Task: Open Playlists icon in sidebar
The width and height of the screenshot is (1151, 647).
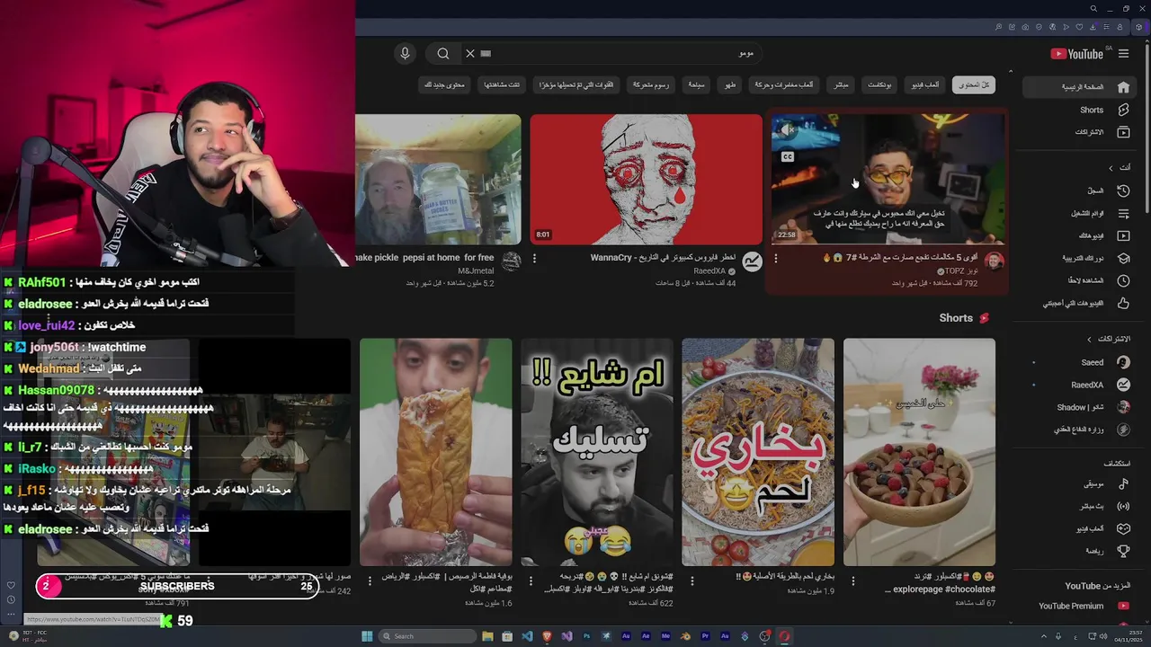Action: [x=1123, y=213]
